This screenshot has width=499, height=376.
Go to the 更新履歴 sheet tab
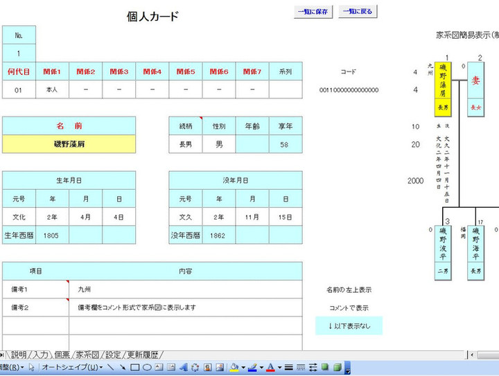142,355
